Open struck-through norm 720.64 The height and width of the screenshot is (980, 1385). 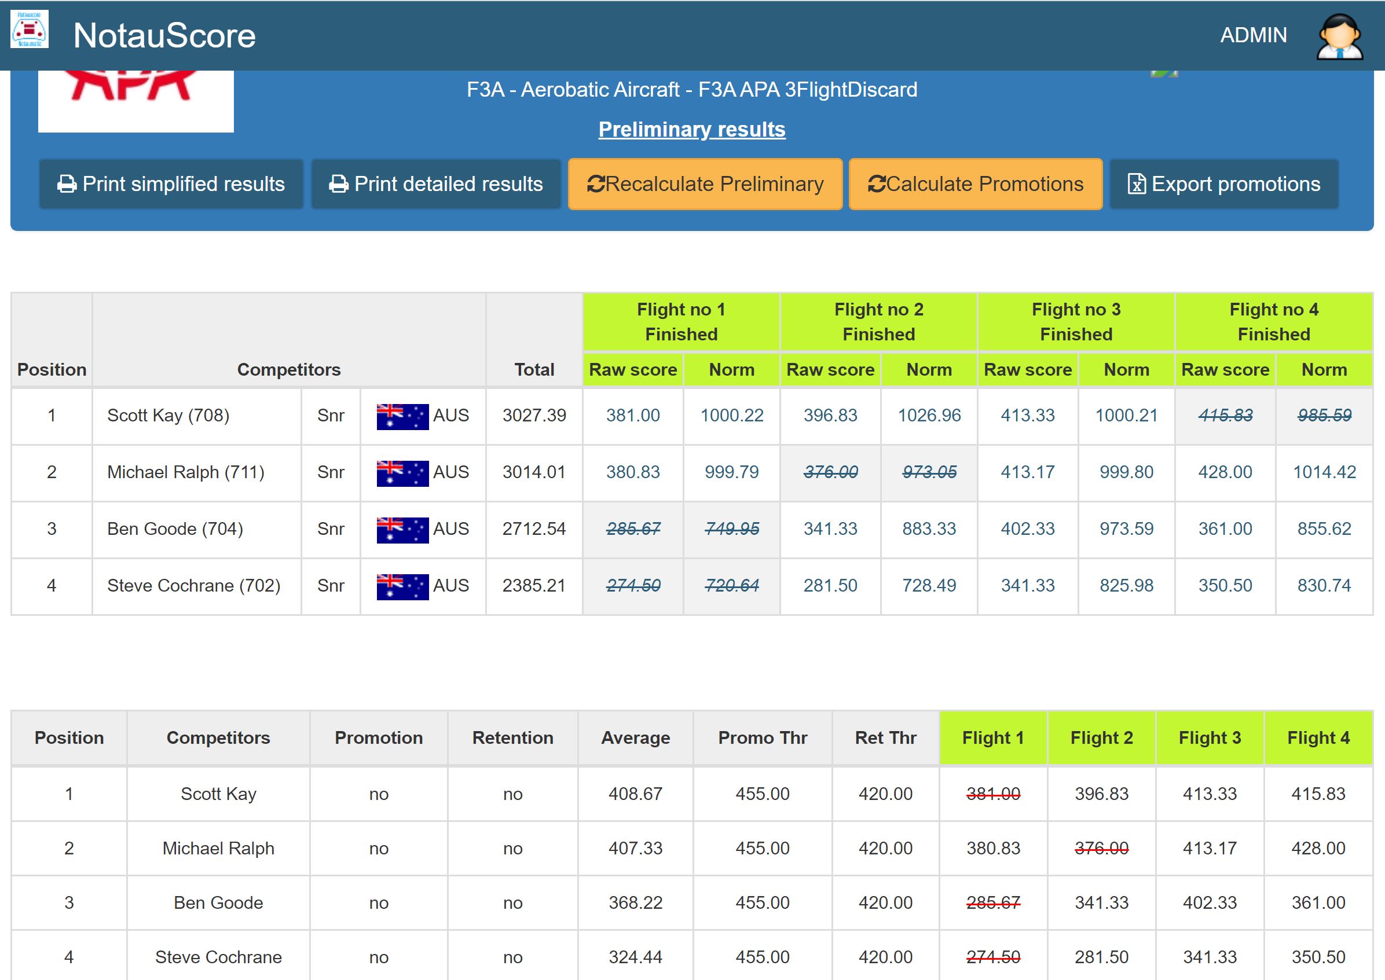click(x=732, y=585)
